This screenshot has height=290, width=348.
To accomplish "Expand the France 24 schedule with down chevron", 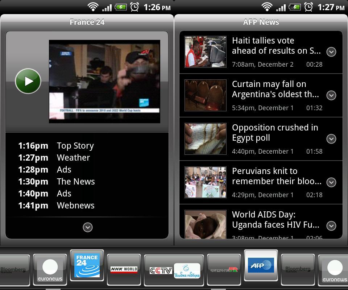I will click(x=88, y=227).
